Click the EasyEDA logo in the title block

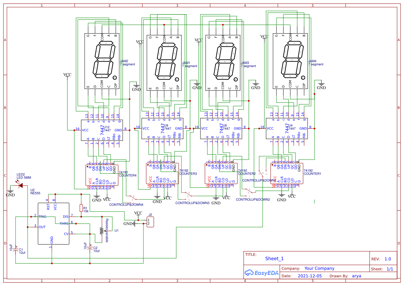click(262, 273)
